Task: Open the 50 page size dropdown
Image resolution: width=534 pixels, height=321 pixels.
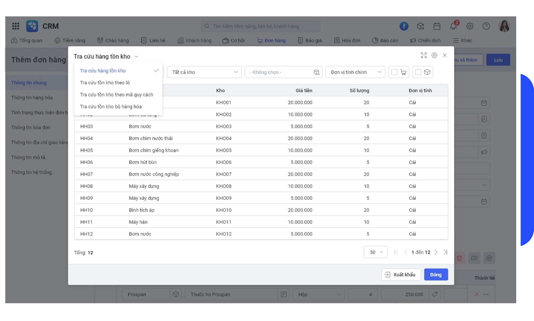Action: [376, 252]
